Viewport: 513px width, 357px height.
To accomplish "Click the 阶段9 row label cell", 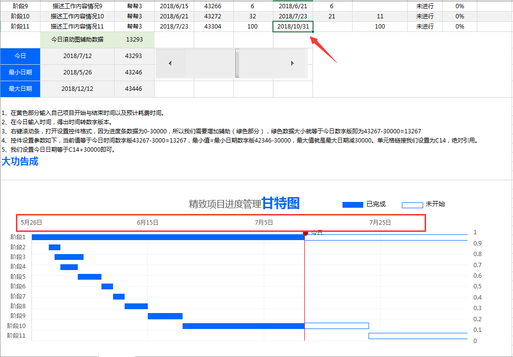I will pyautogui.click(x=20, y=6).
